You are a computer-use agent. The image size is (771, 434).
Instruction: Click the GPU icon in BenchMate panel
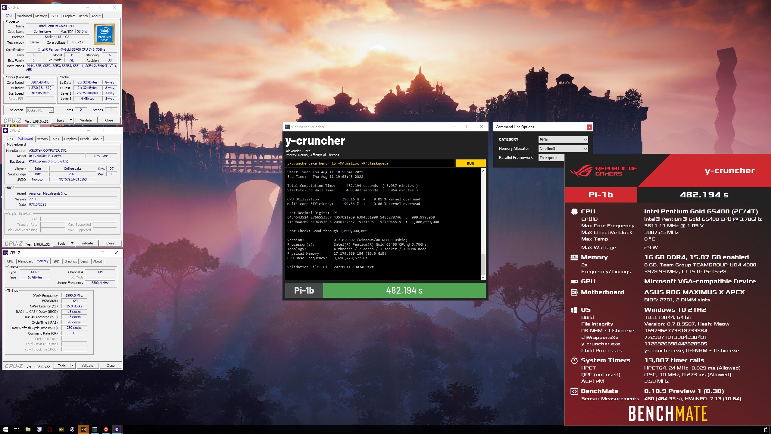574,281
